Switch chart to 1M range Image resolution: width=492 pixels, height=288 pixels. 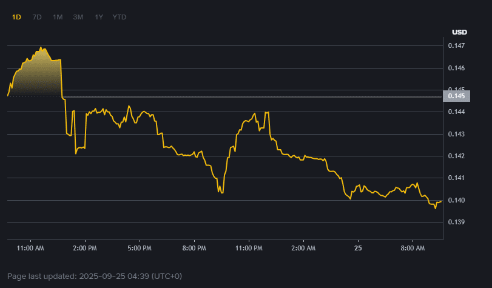tap(58, 17)
